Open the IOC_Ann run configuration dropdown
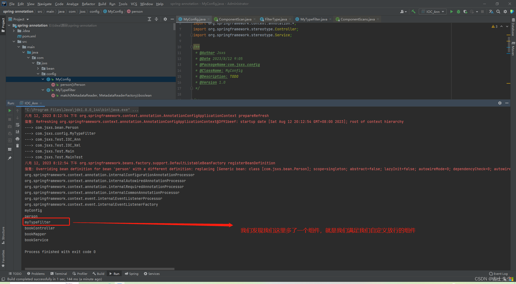 pyautogui.click(x=433, y=12)
